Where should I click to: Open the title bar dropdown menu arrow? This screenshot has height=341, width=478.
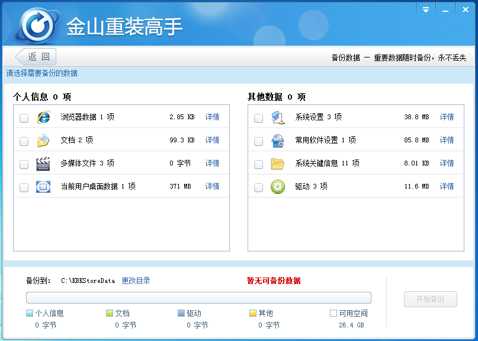click(425, 9)
